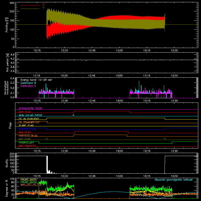
Task: Click the Absolute geomagnetic latitude label
Action: [x=174, y=180]
